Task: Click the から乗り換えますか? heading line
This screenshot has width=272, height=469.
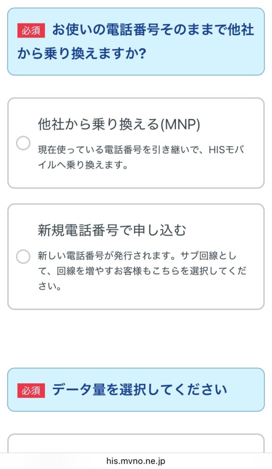Action: pyautogui.click(x=82, y=54)
